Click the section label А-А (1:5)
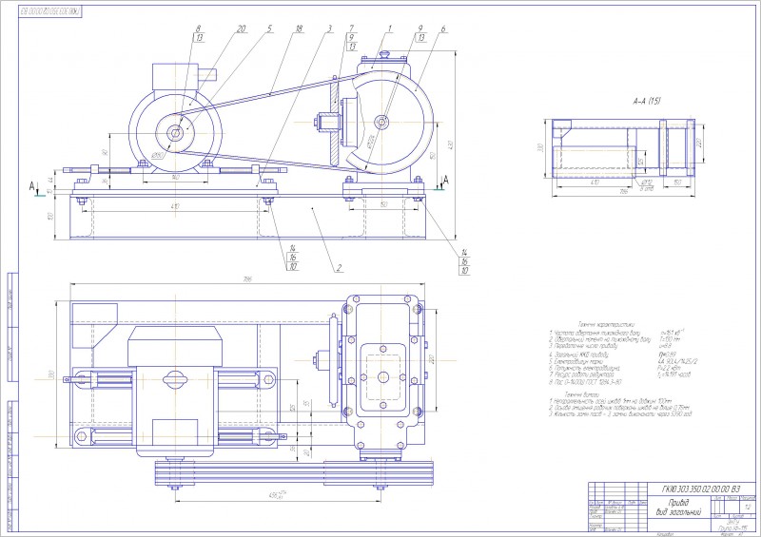The height and width of the screenshot is (537, 761). 647,102
